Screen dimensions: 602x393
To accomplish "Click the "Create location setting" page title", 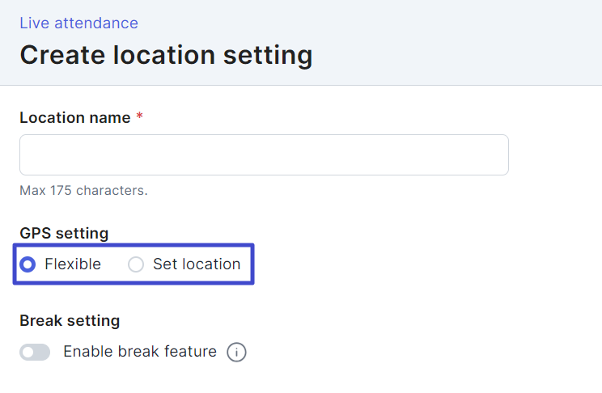I will coord(166,55).
